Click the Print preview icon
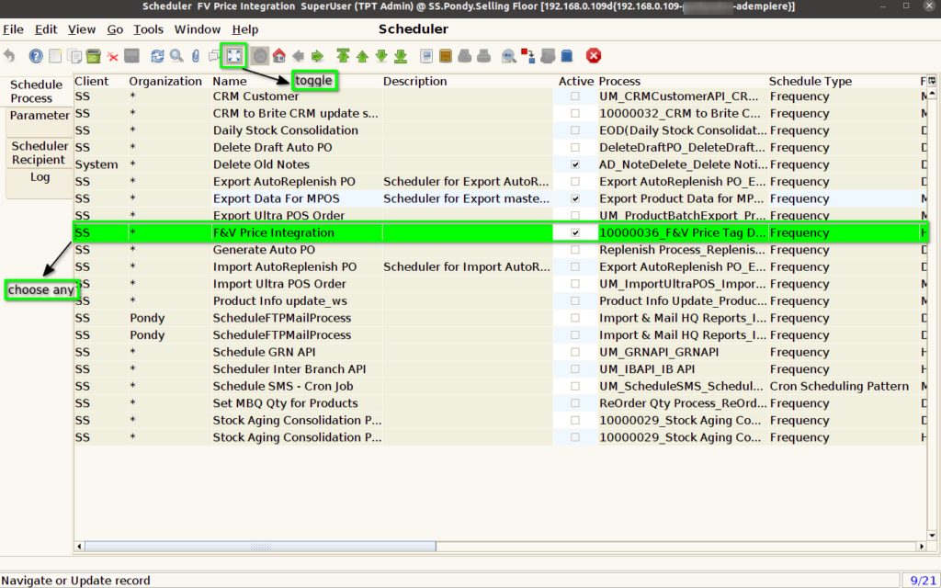 pos(464,56)
